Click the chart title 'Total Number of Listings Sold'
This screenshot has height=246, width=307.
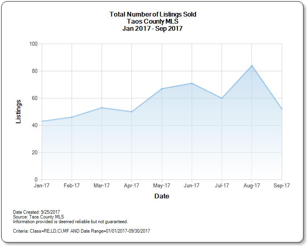click(153, 15)
